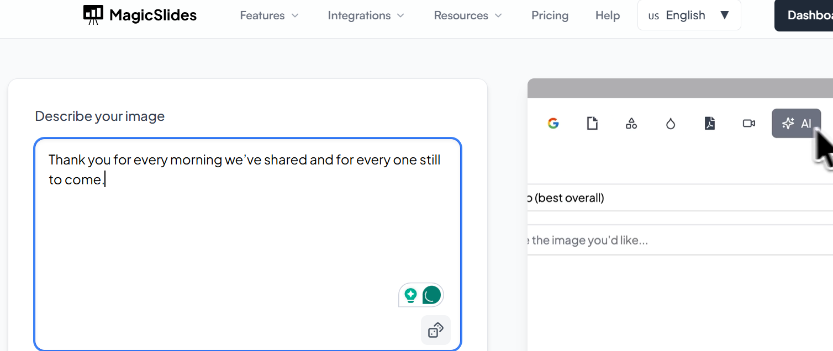Click the green Grammarly circle icon

431,295
